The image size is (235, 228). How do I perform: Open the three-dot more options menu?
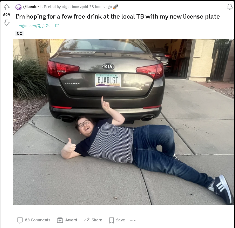133,220
